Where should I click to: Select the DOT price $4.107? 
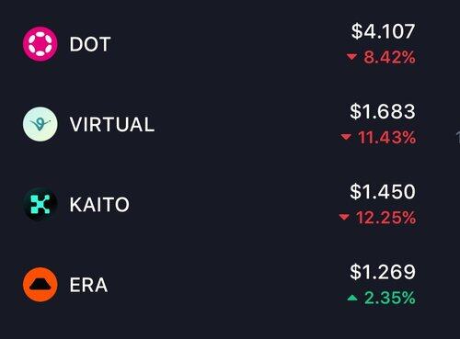click(x=384, y=31)
